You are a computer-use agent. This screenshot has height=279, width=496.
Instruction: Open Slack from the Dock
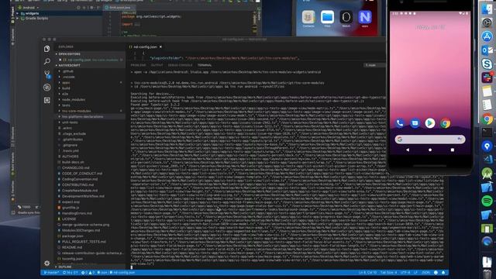487,77
